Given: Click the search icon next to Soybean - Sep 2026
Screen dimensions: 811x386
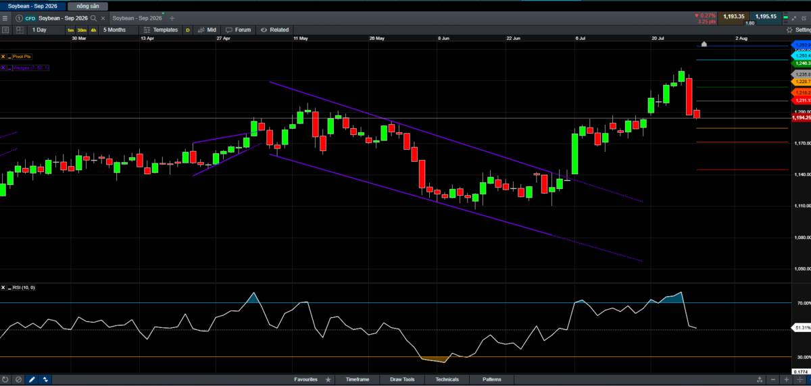Looking at the screenshot, I should (x=93, y=18).
